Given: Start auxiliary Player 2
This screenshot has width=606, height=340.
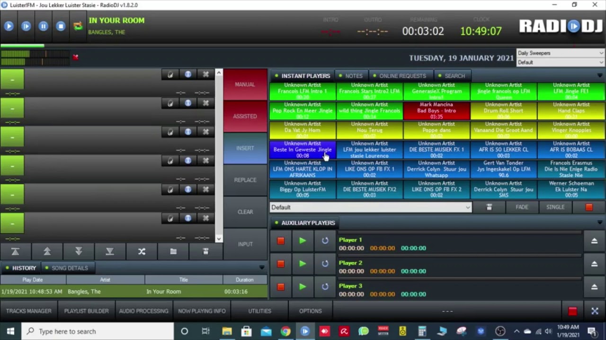Looking at the screenshot, I should coord(303,264).
